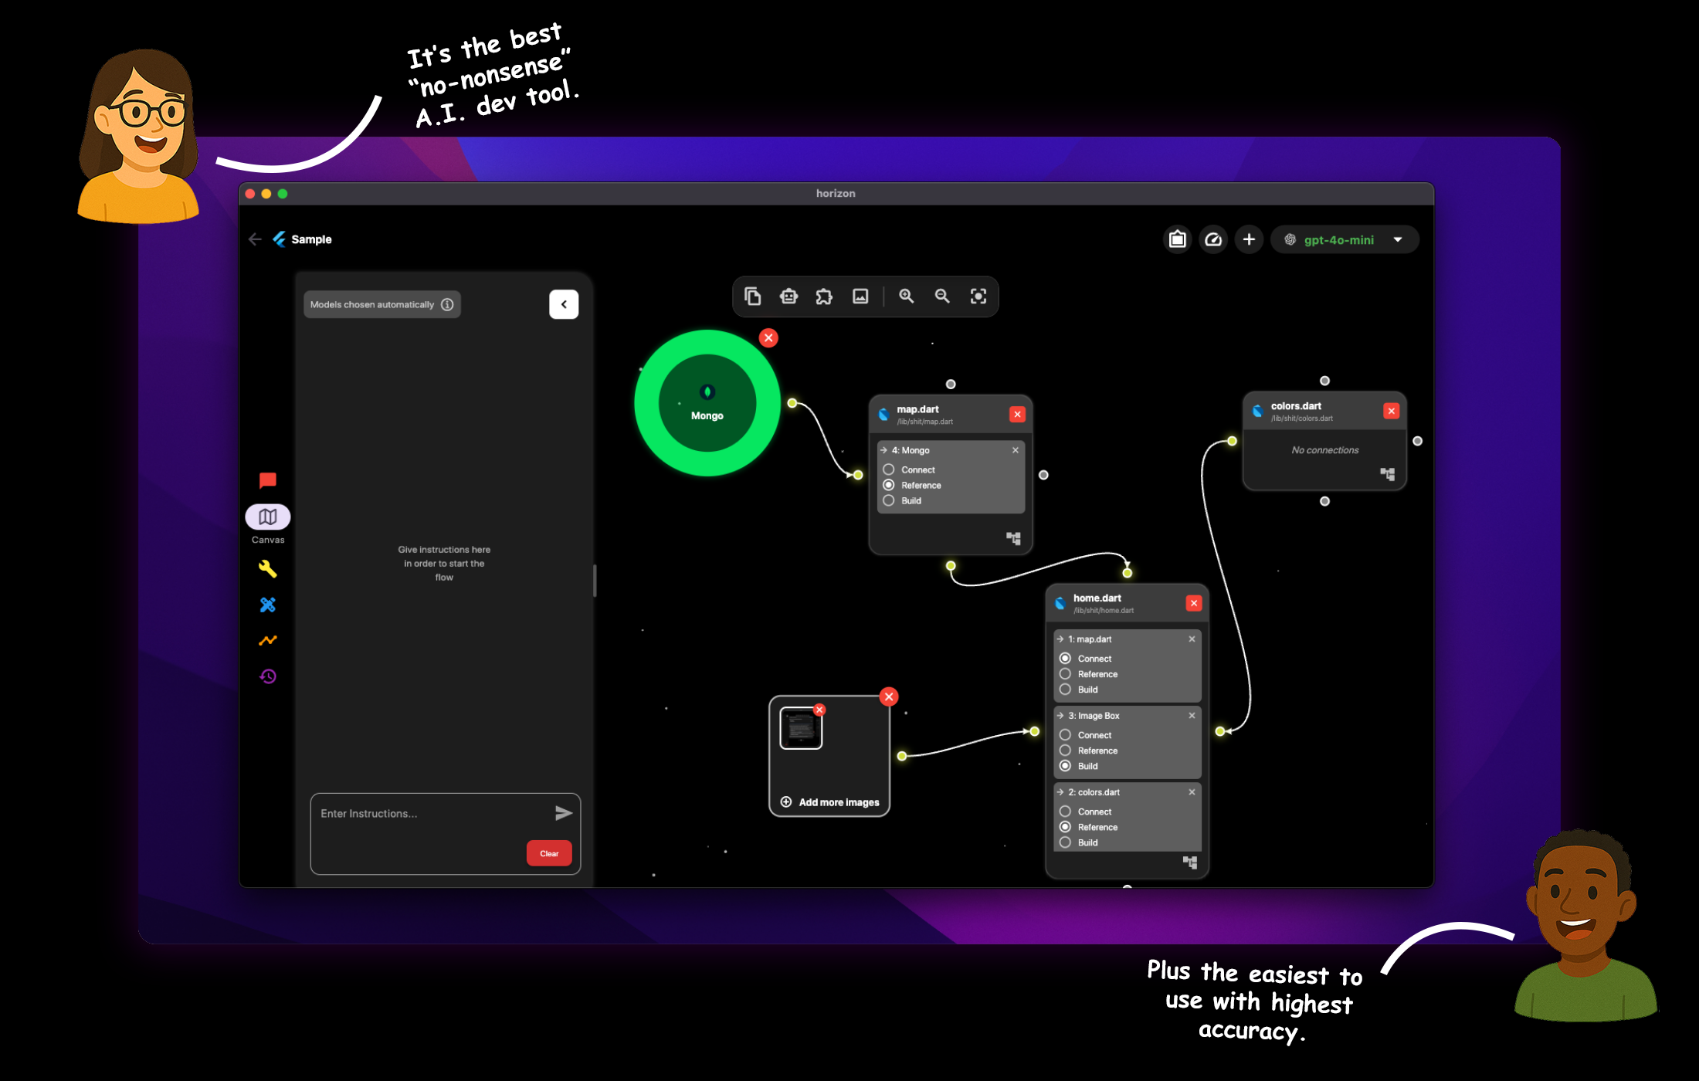Select Build option under 1: map.dart
1699x1081 pixels.
pyautogui.click(x=1065, y=690)
